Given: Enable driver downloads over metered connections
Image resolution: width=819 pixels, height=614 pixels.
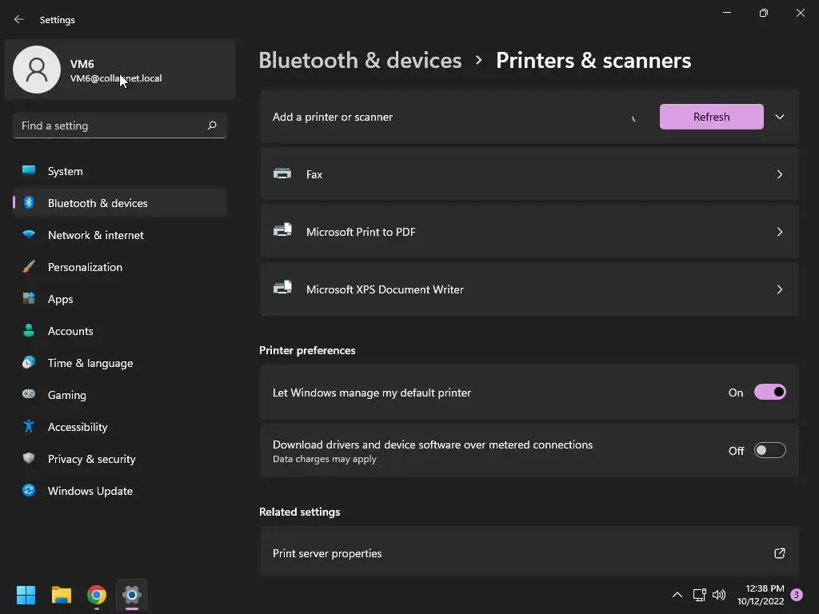Looking at the screenshot, I should coord(769,451).
